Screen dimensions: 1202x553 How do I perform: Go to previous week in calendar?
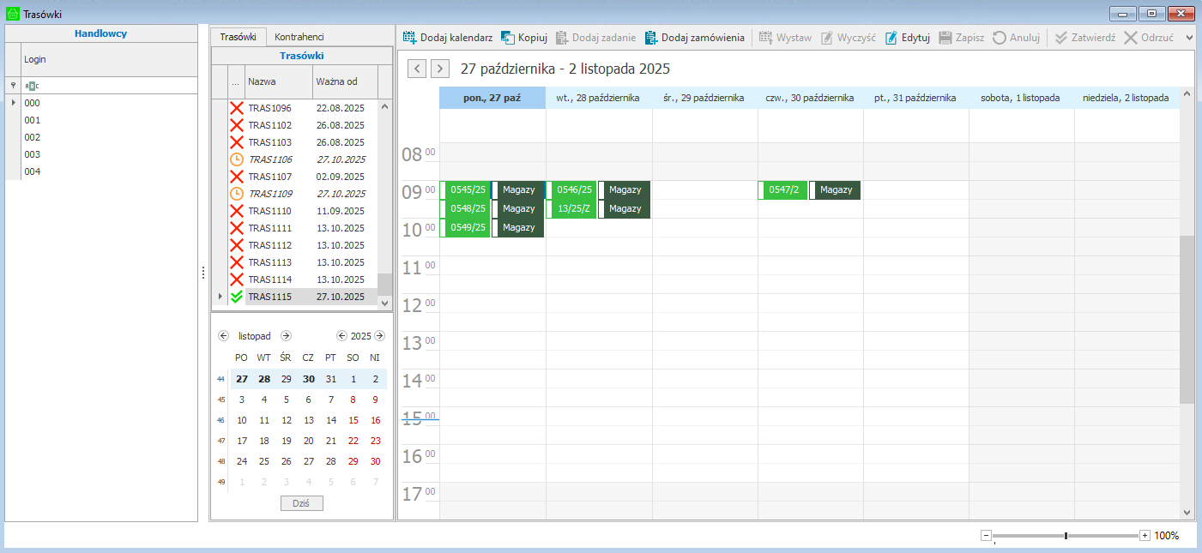(x=417, y=69)
